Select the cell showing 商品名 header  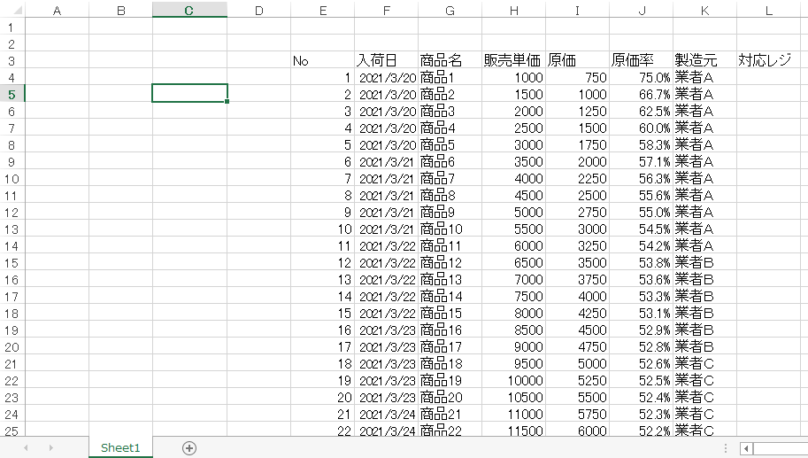[450, 60]
